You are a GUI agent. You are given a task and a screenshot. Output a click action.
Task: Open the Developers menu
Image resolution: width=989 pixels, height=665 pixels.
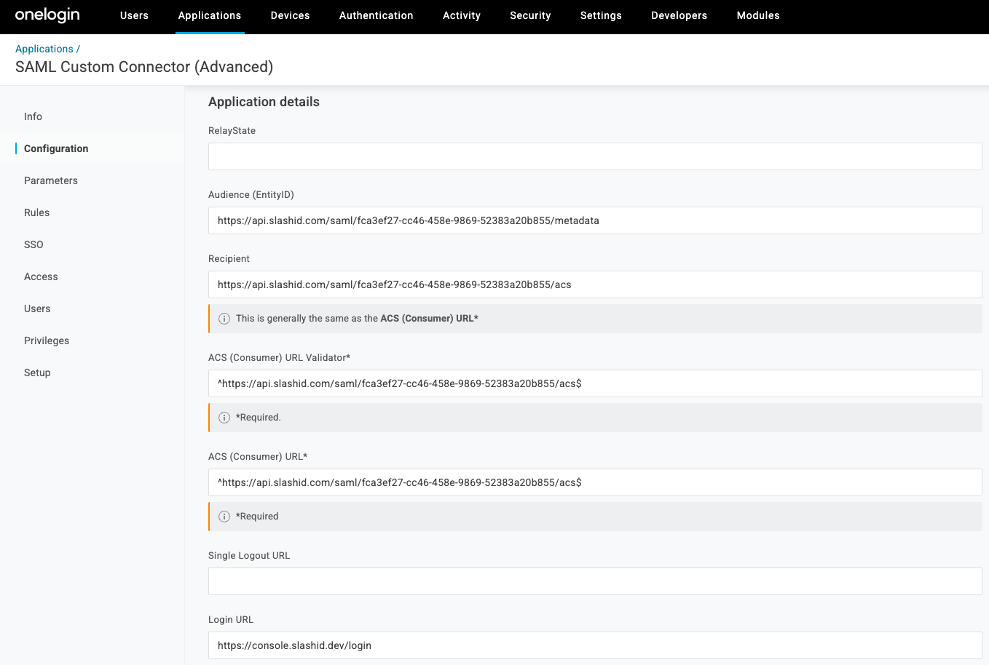[679, 15]
